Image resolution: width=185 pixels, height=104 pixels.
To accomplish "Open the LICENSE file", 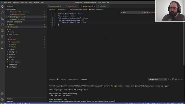I will pyautogui.click(x=11, y=60).
